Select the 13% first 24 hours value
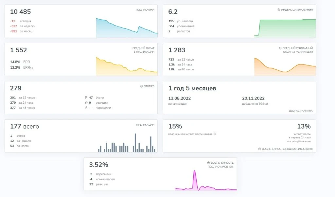 pyautogui.click(x=304, y=127)
